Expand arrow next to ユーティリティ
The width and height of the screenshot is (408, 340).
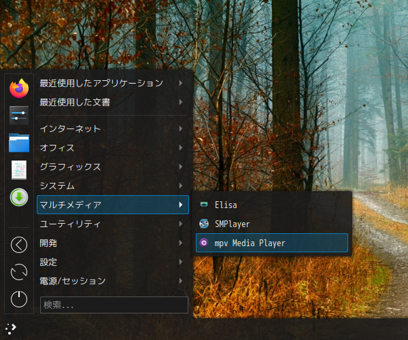(181, 224)
